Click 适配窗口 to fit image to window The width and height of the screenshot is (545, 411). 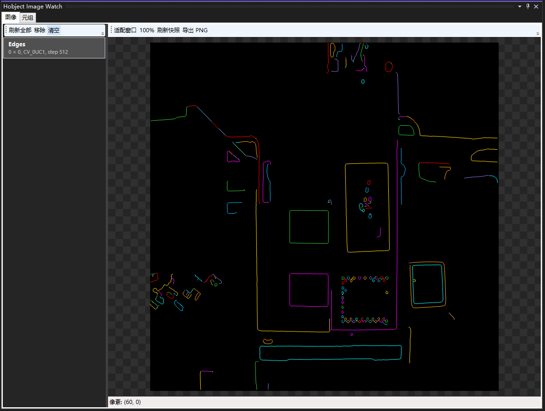[125, 30]
